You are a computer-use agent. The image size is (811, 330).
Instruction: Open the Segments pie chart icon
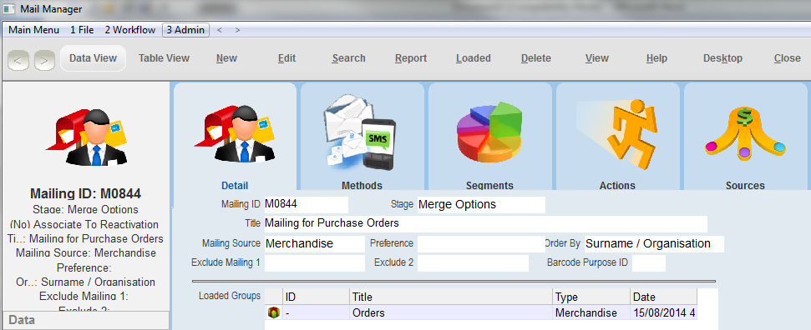click(489, 132)
